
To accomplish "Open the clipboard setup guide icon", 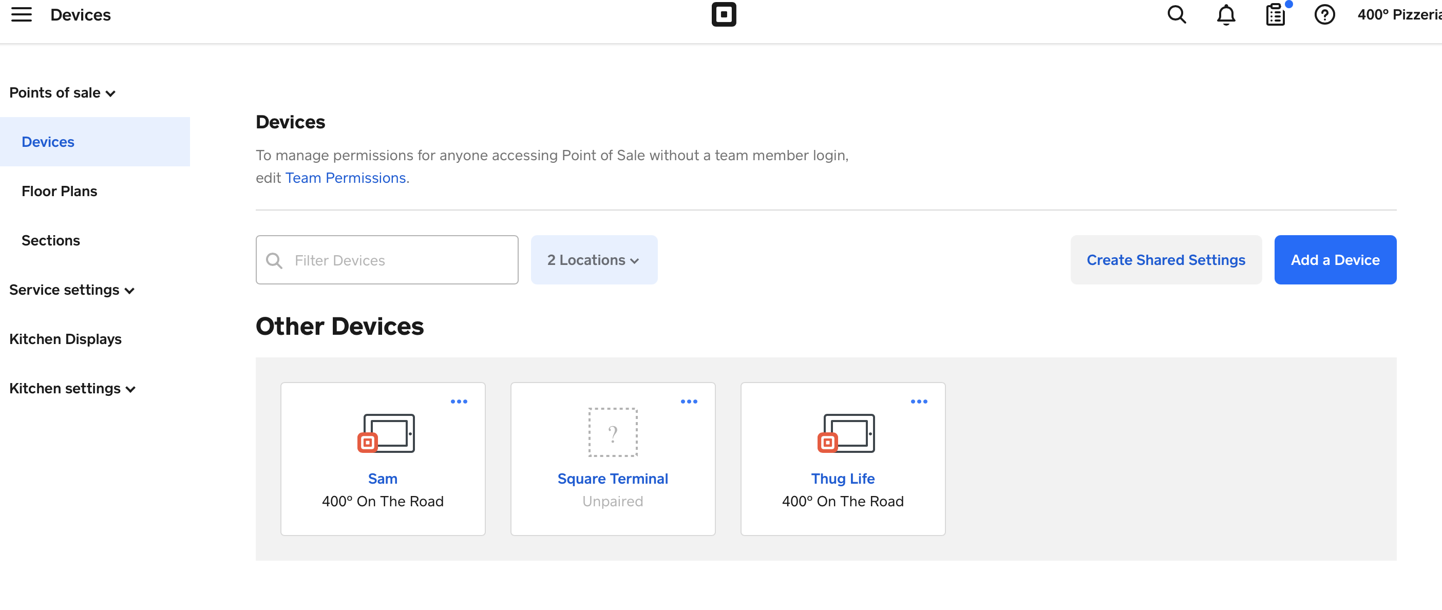I will click(1275, 14).
